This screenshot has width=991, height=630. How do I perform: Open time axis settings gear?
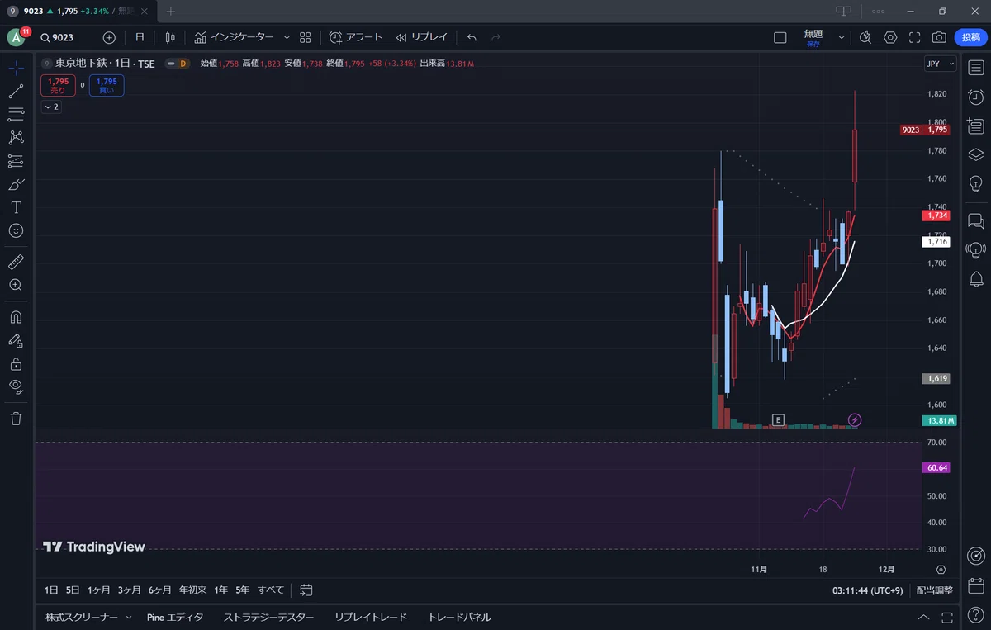[x=941, y=570]
